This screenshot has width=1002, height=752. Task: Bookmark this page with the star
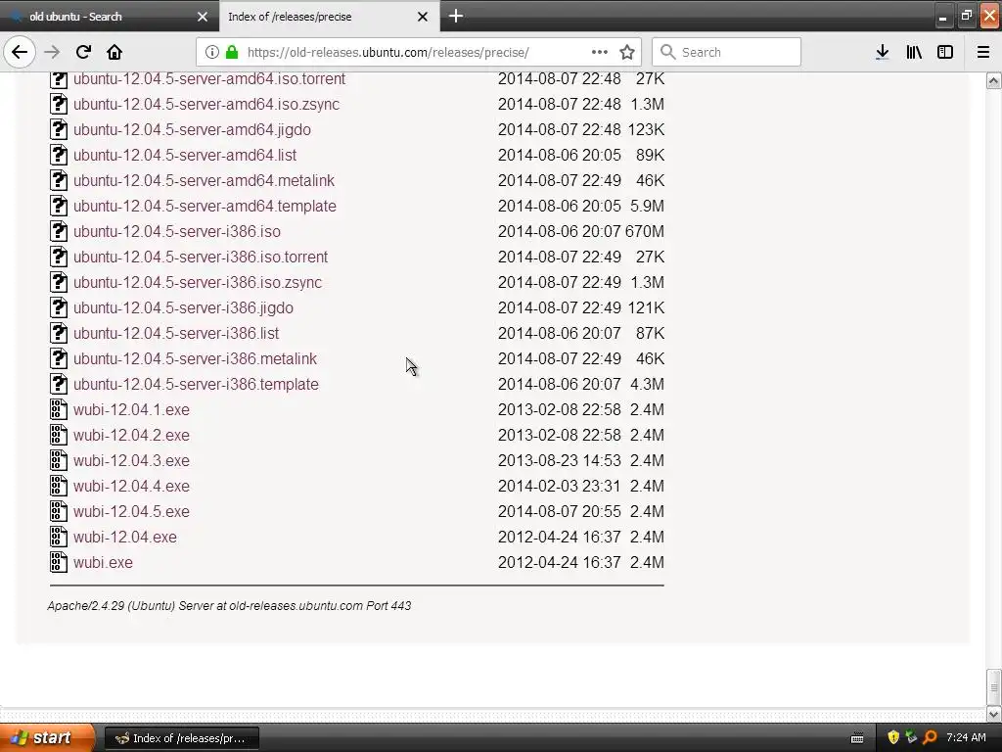point(627,53)
